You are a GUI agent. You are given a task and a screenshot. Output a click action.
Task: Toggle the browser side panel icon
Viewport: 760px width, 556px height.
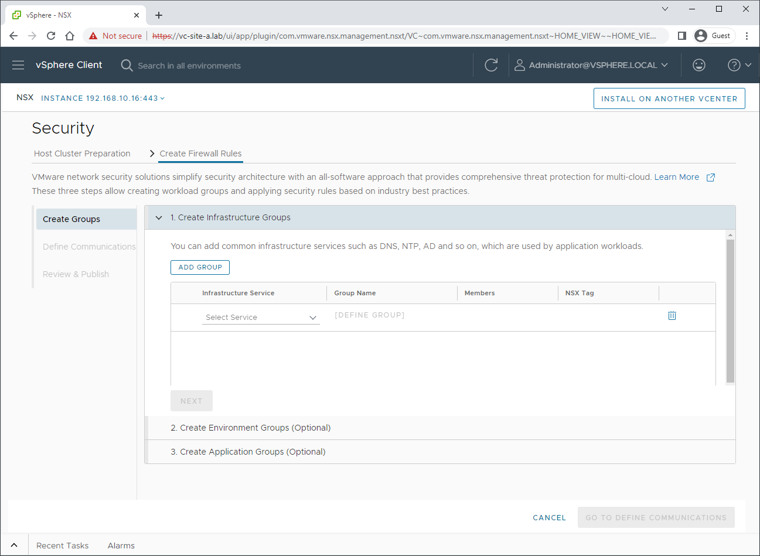point(681,36)
